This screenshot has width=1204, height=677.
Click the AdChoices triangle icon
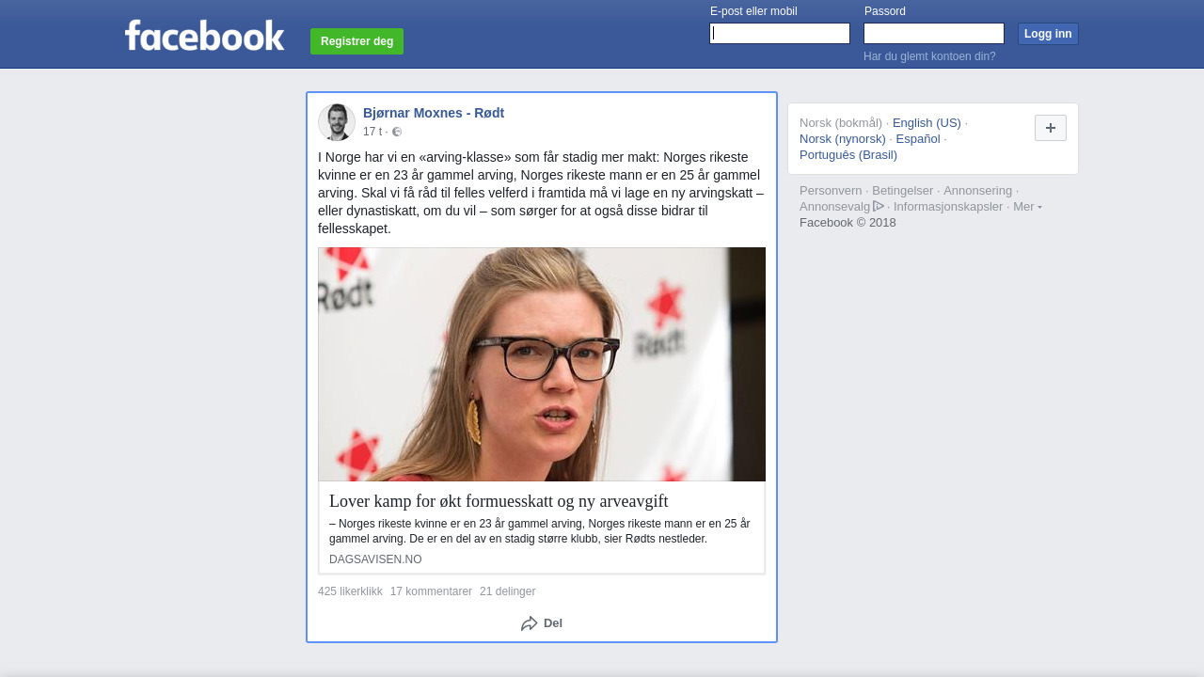point(879,206)
